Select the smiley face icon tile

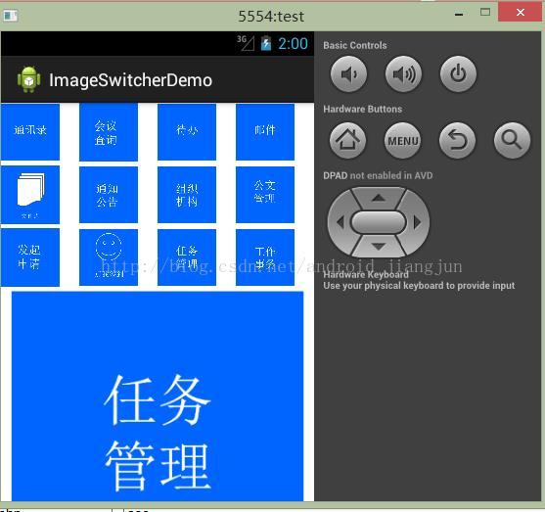click(x=109, y=257)
